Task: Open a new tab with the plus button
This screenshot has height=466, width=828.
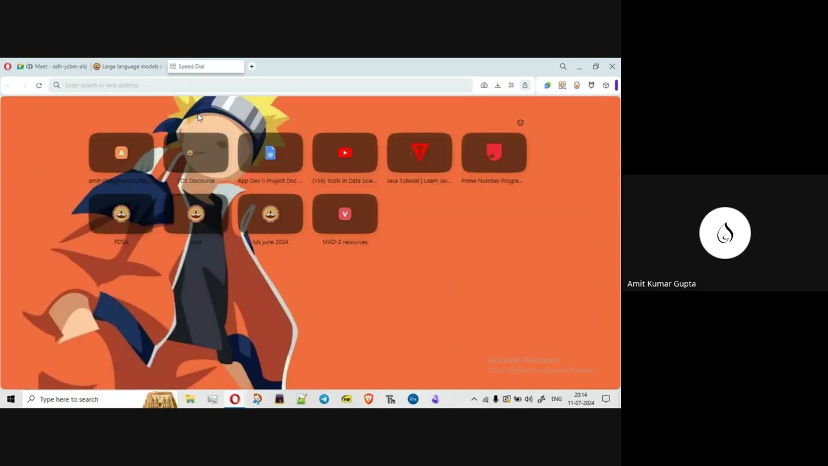Action: point(252,67)
